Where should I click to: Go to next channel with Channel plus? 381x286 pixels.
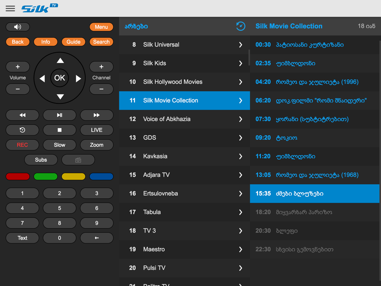(101, 67)
